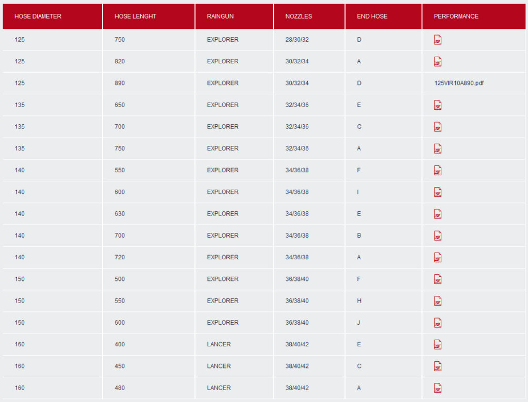
Task: Click nozzles 38/40/42 in the 450 row
Action: click(x=297, y=366)
